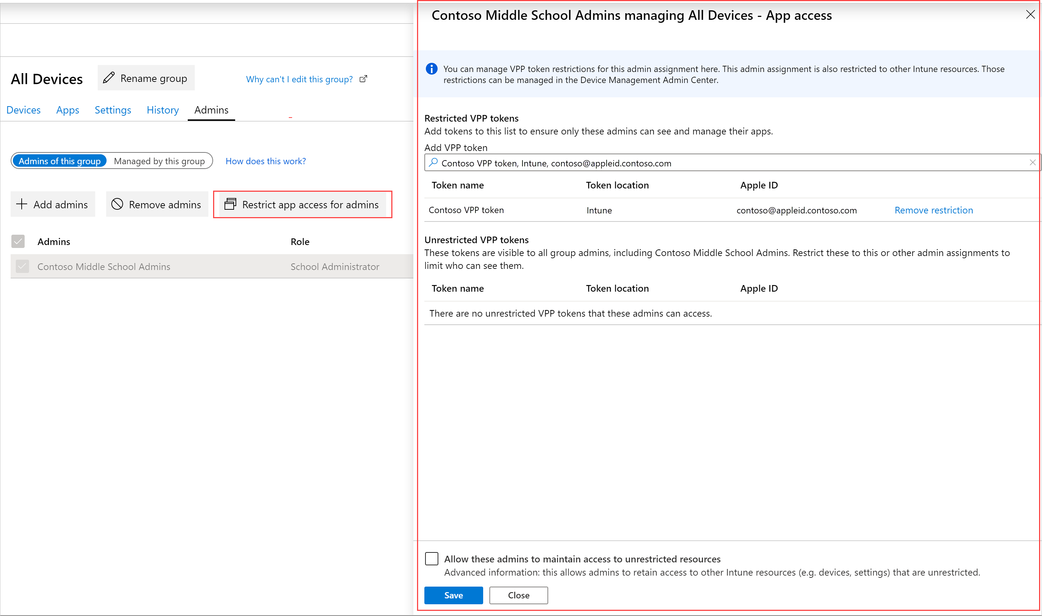
Task: Click the Close button at panel bottom
Action: tap(518, 595)
